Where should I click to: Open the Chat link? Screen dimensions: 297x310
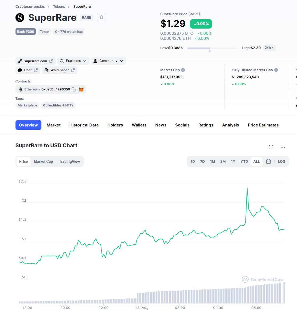point(28,70)
